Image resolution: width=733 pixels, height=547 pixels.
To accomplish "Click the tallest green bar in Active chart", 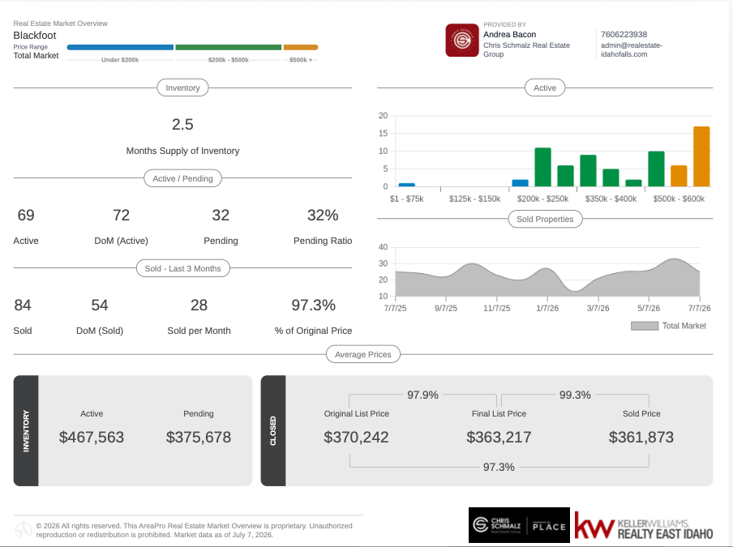I will pos(542,167).
